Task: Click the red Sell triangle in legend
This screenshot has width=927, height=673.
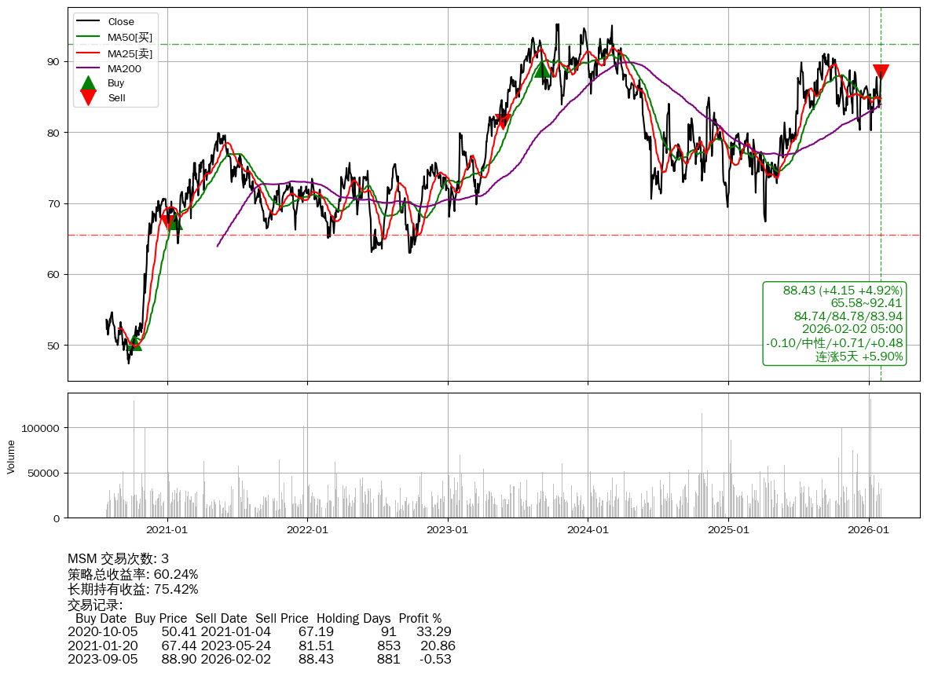Action: pos(89,97)
